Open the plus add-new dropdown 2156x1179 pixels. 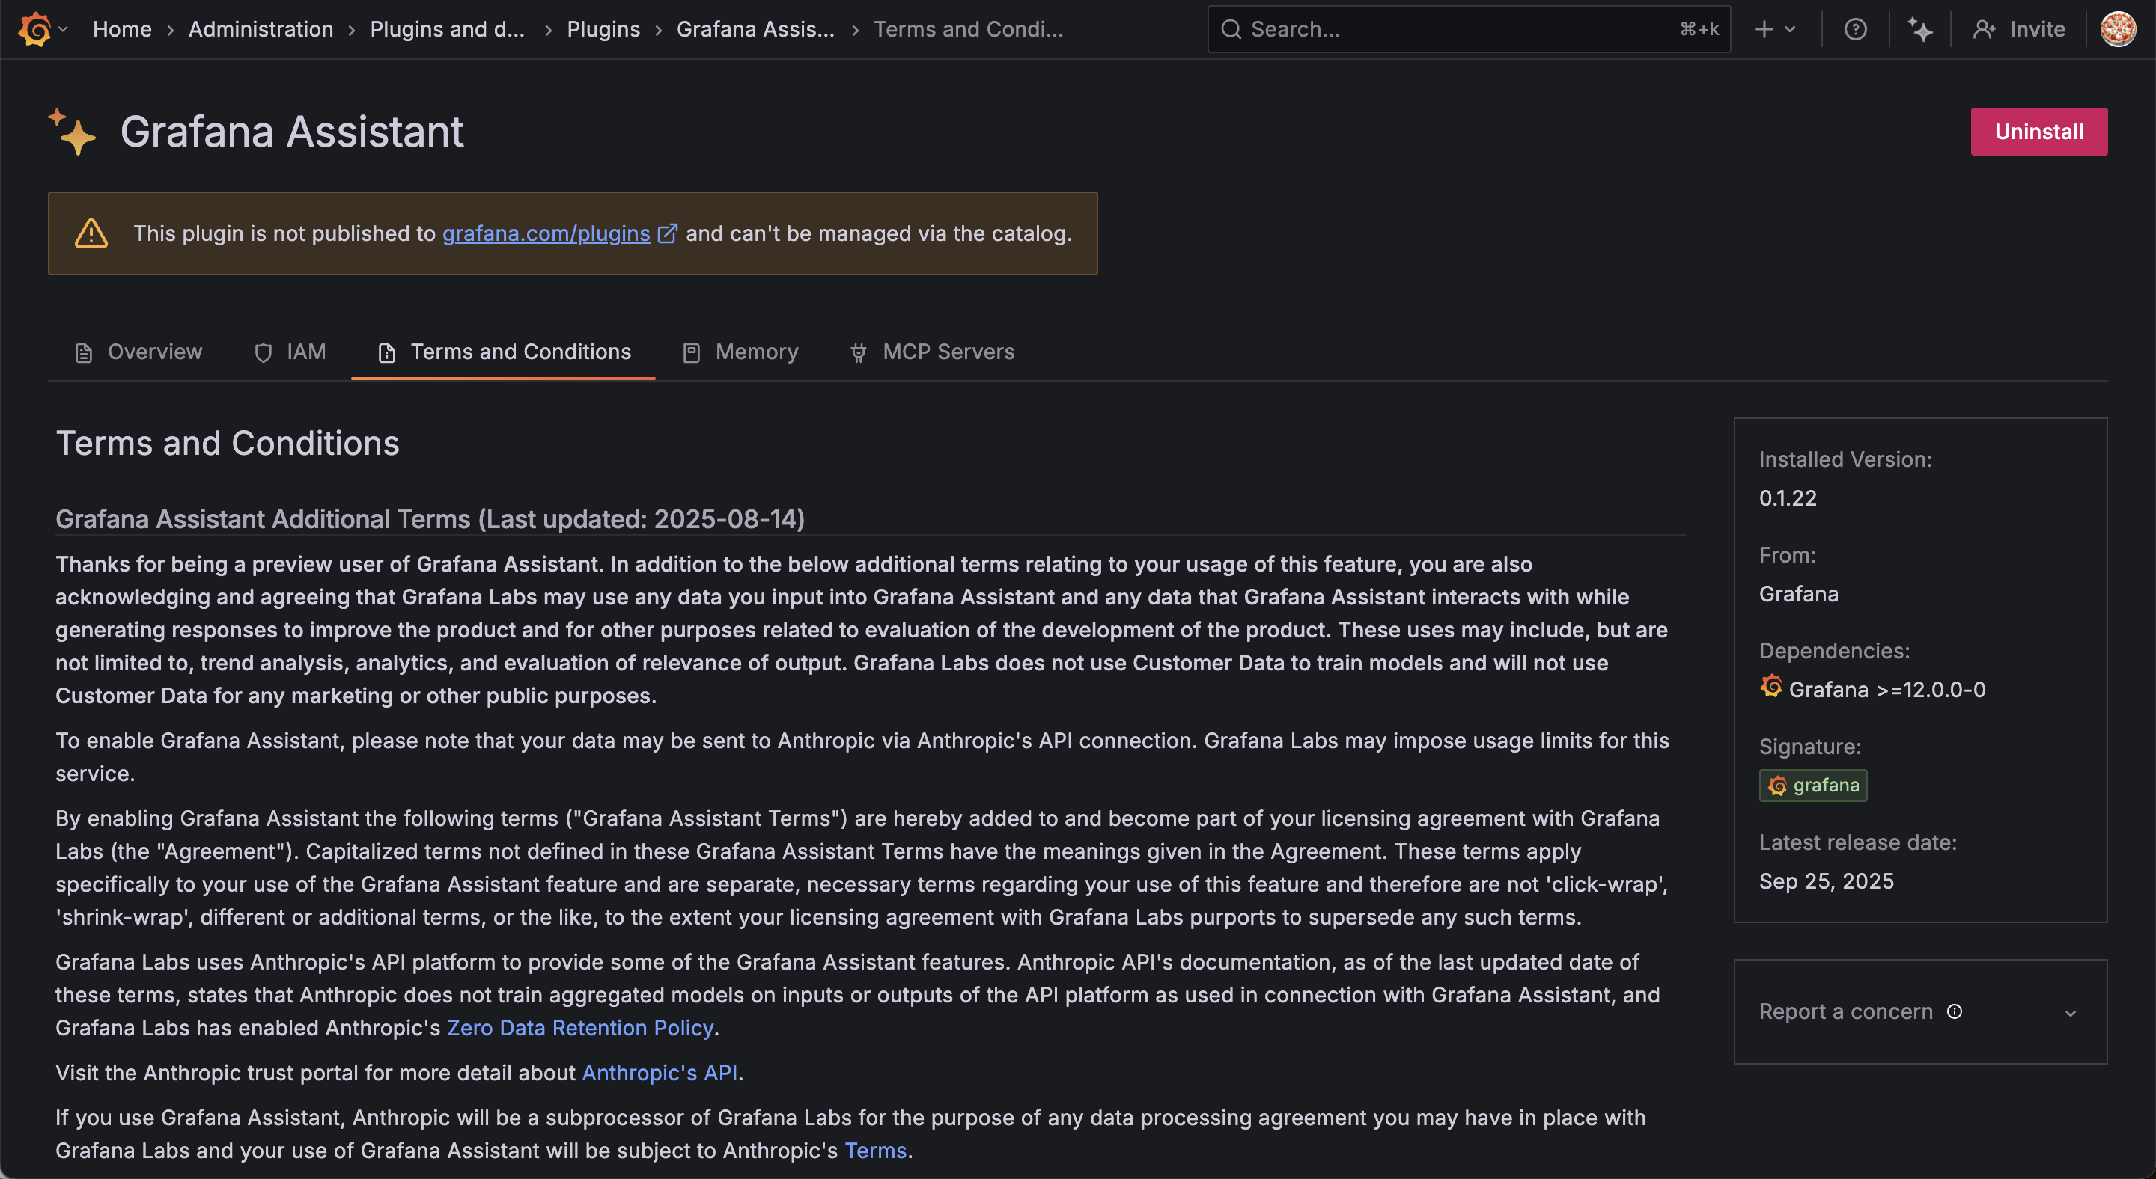(x=1774, y=29)
